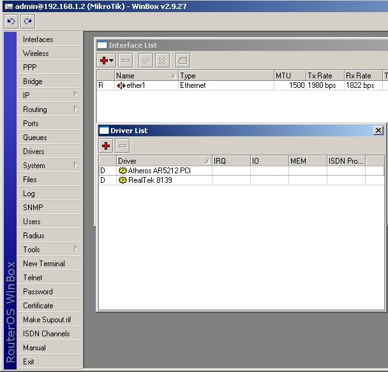This screenshot has width=388, height=372.
Task: Click the Undo arrow in the top toolbar
Action: tap(11, 21)
